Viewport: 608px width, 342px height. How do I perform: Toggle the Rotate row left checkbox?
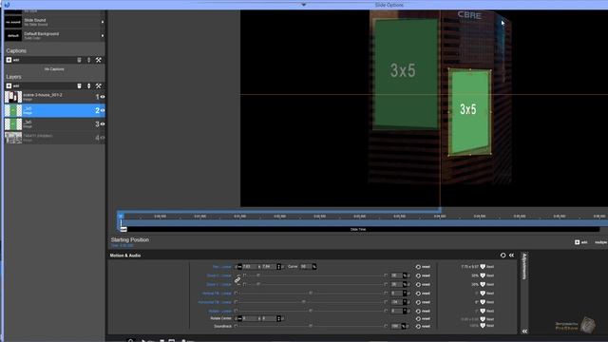tap(236, 311)
